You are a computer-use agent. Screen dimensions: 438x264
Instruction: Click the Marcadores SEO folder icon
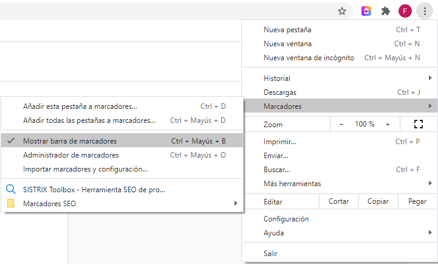click(x=11, y=203)
